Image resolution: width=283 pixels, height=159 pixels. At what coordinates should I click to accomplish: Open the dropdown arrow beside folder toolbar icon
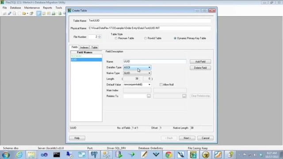(x=27, y=14)
